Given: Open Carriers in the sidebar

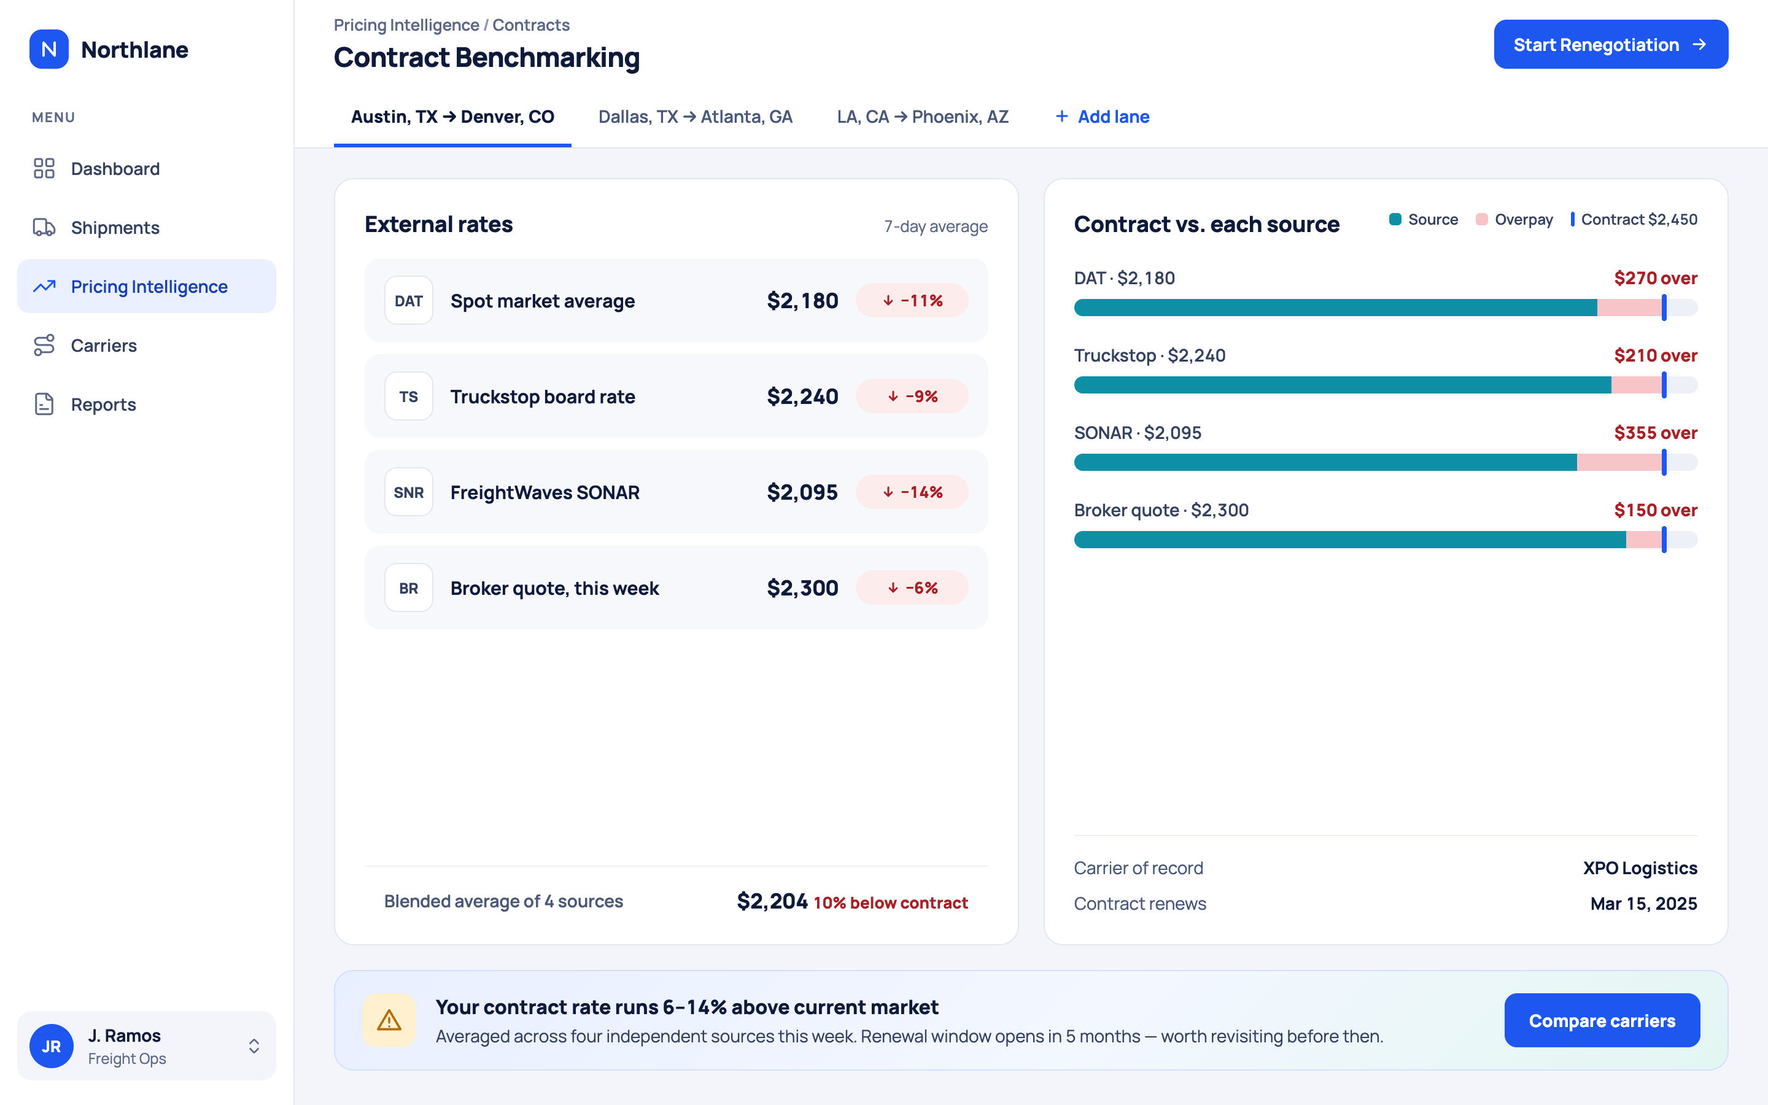Looking at the screenshot, I should coord(147,345).
